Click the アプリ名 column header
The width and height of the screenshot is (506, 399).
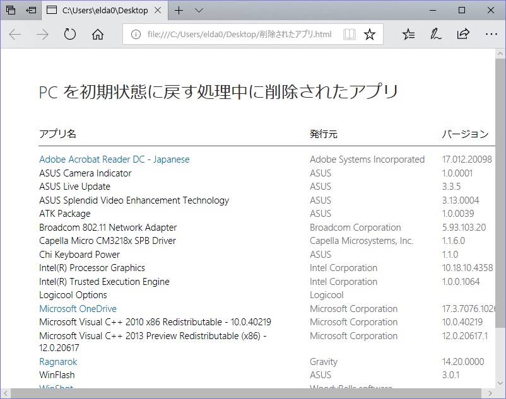coord(58,134)
